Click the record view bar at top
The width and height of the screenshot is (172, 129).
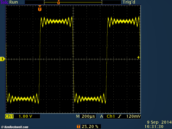tap(73, 2)
